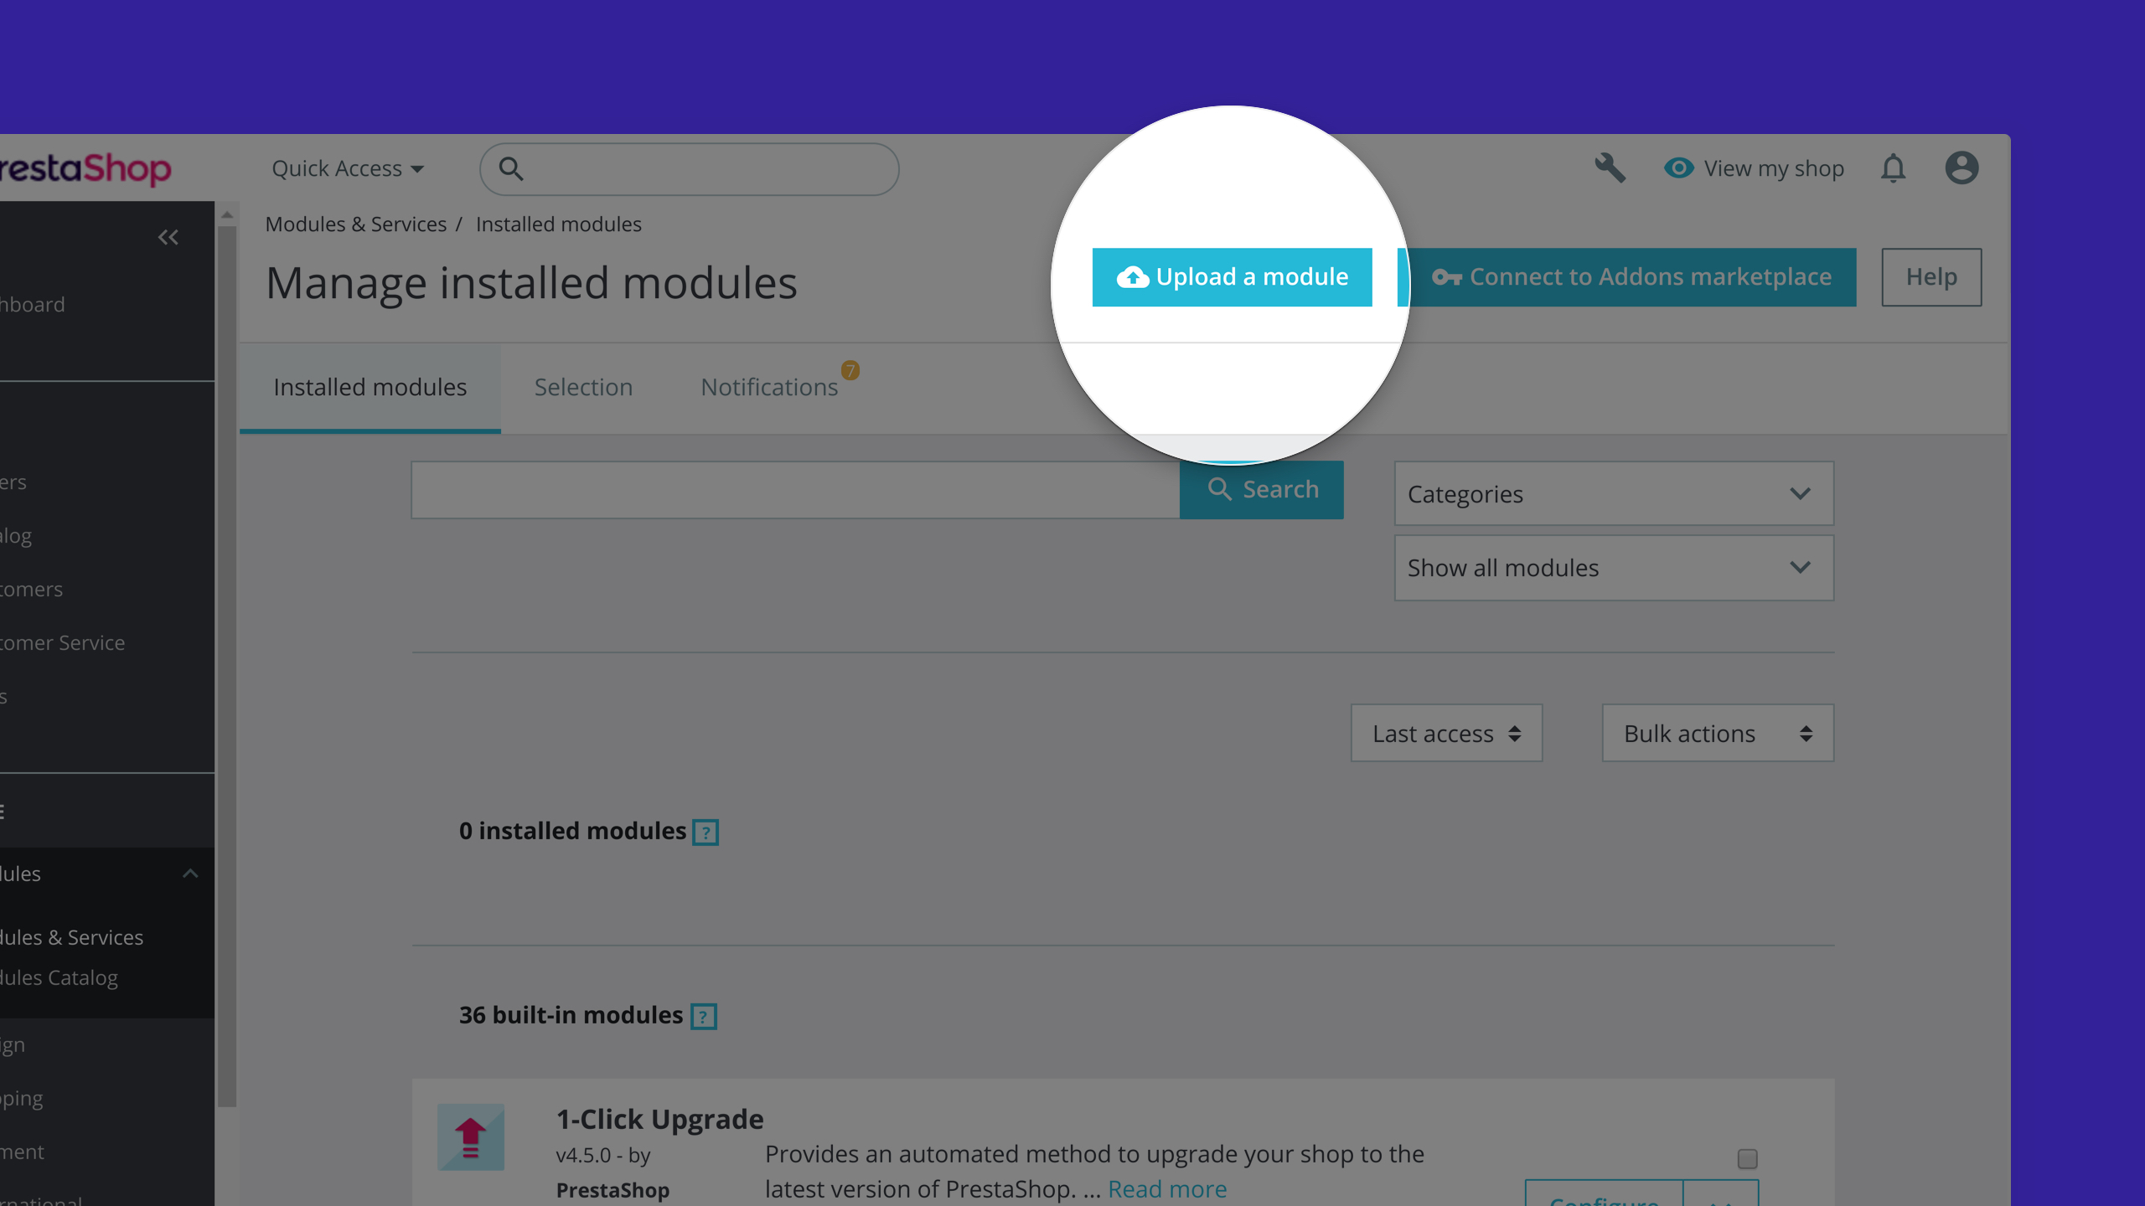
Task: Collapse the sidebar with the double-chevron
Action: pyautogui.click(x=168, y=237)
